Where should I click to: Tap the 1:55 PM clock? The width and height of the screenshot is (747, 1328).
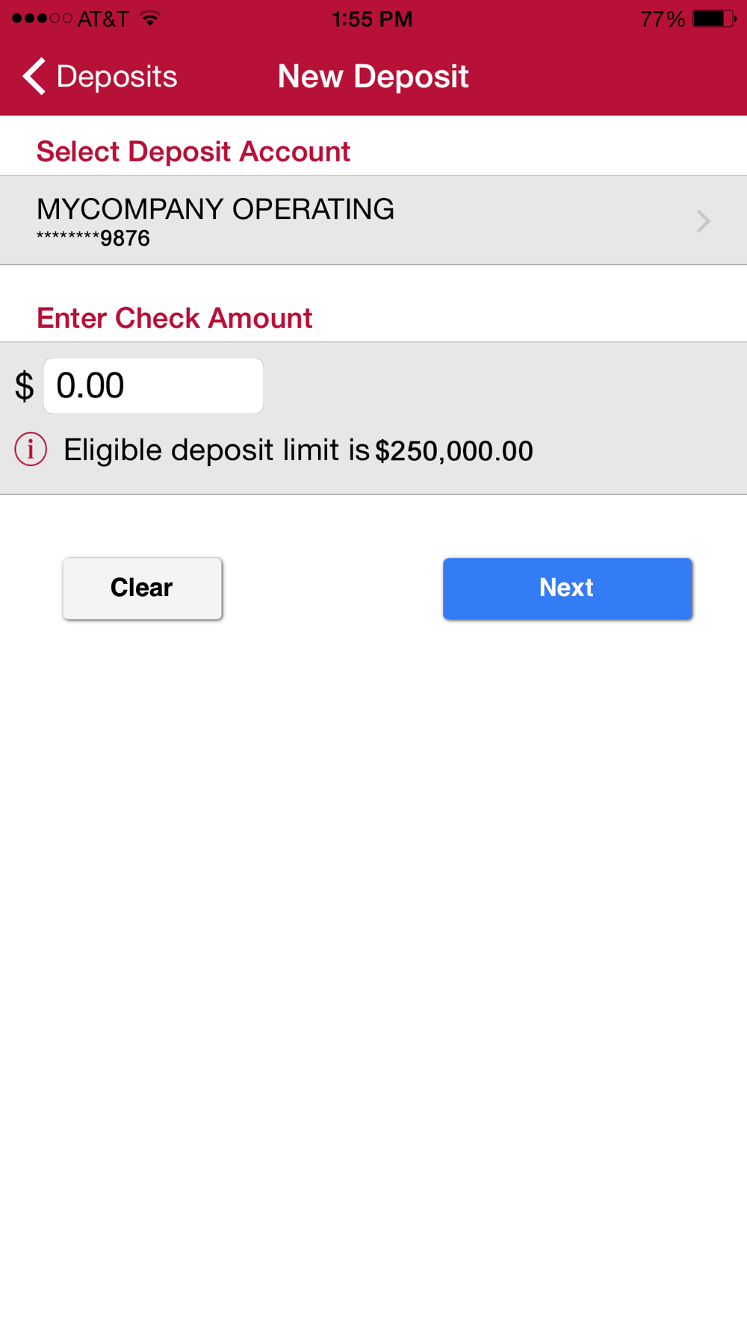(x=372, y=19)
